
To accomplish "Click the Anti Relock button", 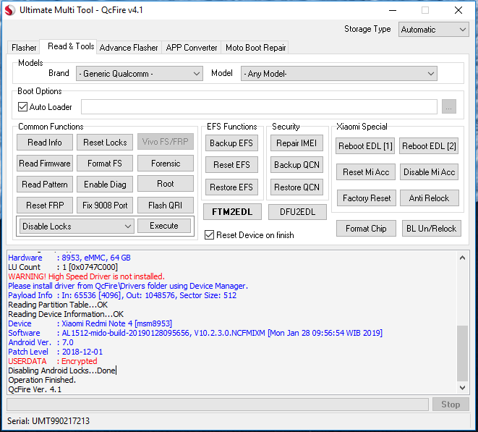I will pyautogui.click(x=430, y=198).
